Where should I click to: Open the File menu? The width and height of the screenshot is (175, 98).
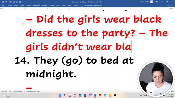(3, 5)
